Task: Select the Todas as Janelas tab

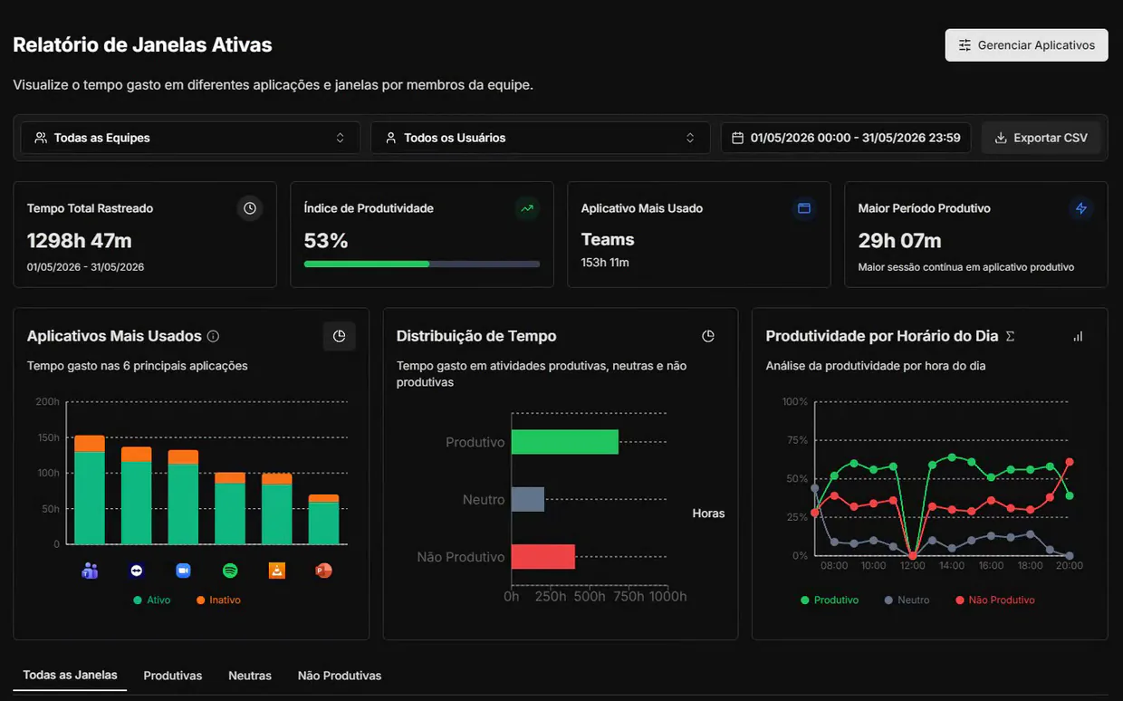Action: coord(70,675)
